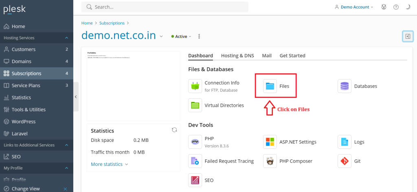Click the PHP Composer label
The width and height of the screenshot is (417, 192).
[x=296, y=161]
